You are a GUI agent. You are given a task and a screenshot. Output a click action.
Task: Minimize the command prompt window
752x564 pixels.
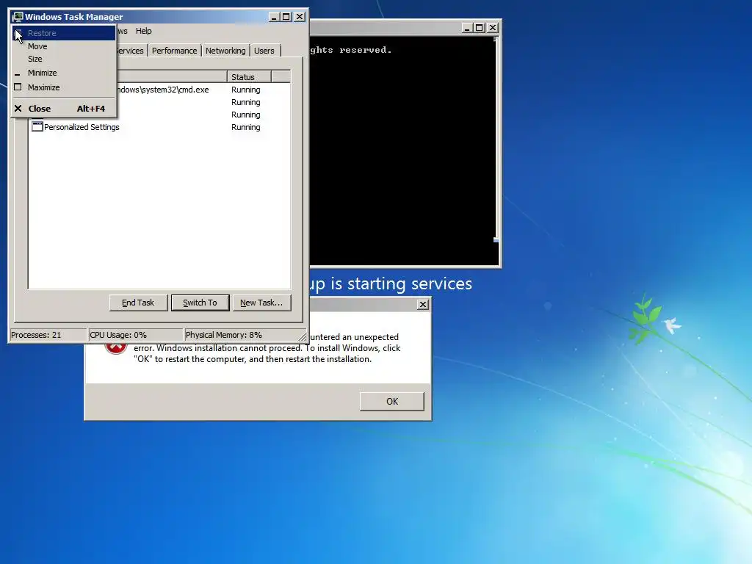467,28
